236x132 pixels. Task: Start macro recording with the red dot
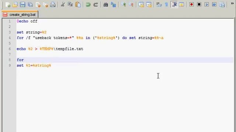coord(191,5)
